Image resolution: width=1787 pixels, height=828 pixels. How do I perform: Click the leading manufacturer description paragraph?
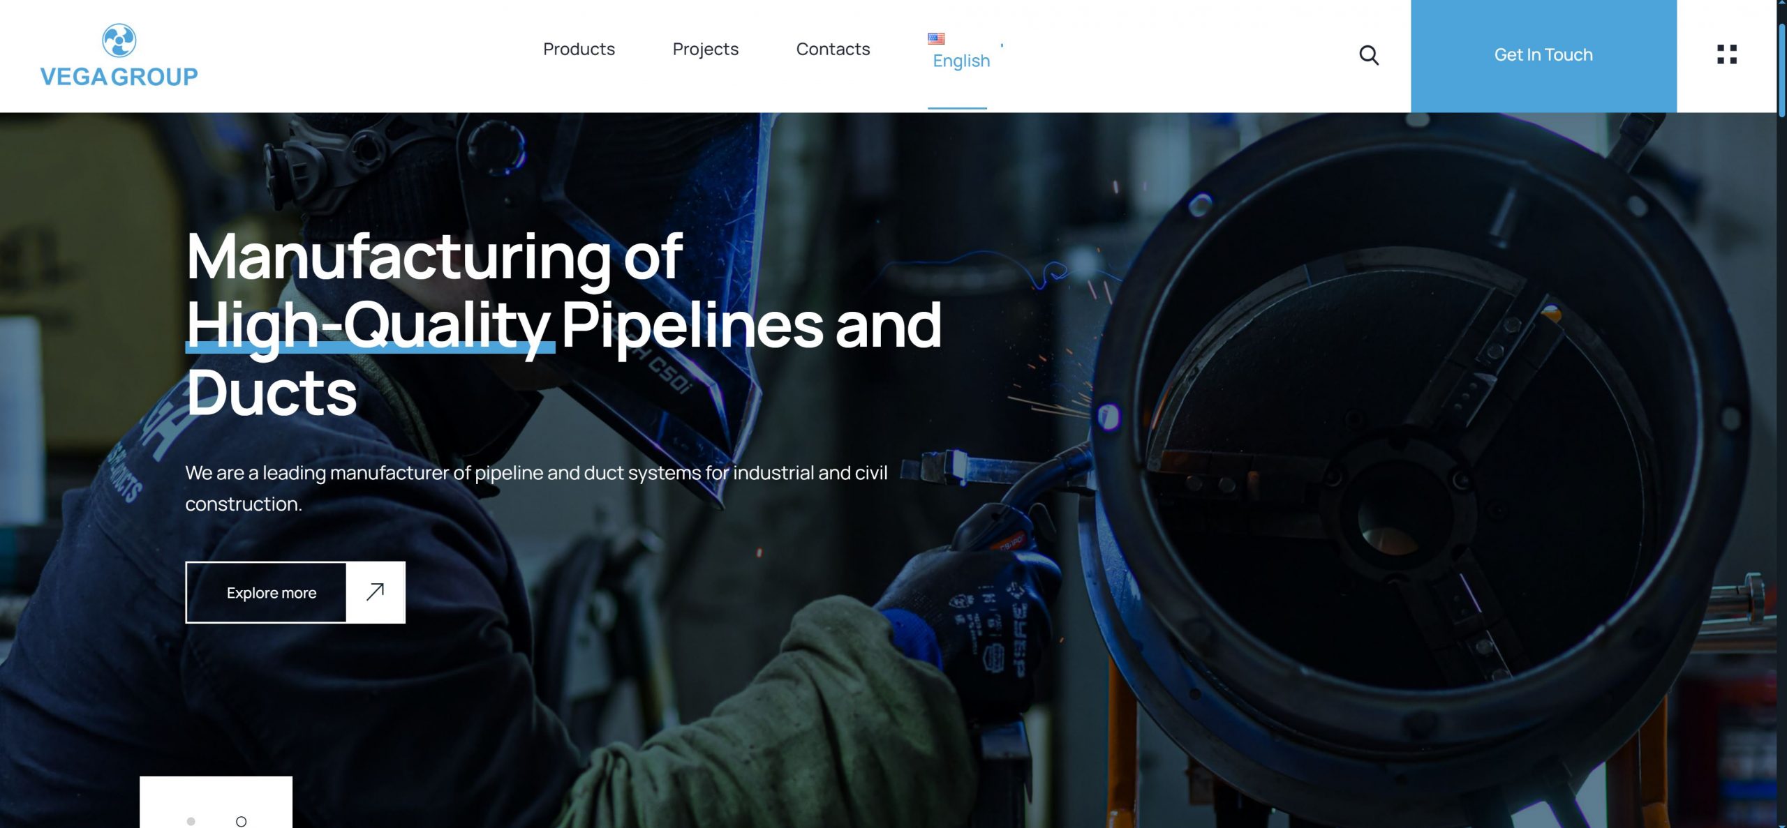tap(535, 488)
